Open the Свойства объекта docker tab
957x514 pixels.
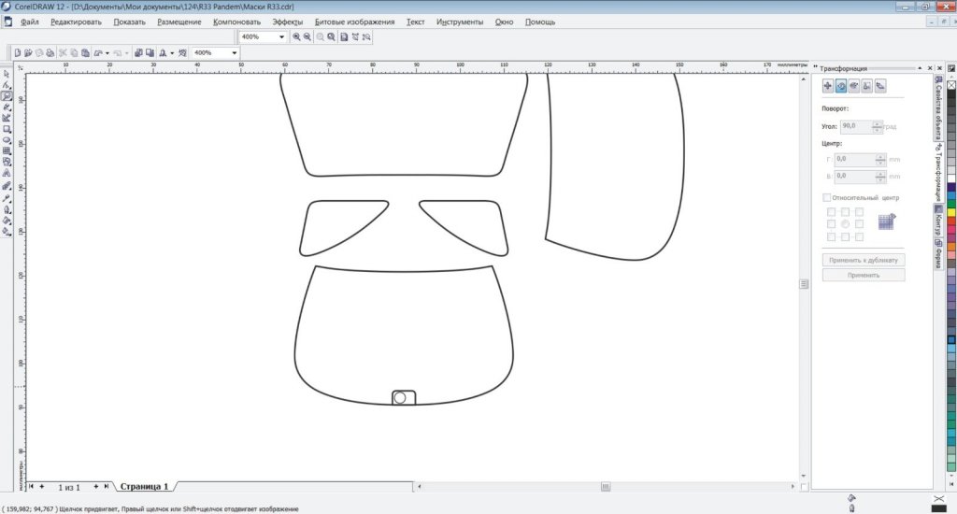(937, 109)
